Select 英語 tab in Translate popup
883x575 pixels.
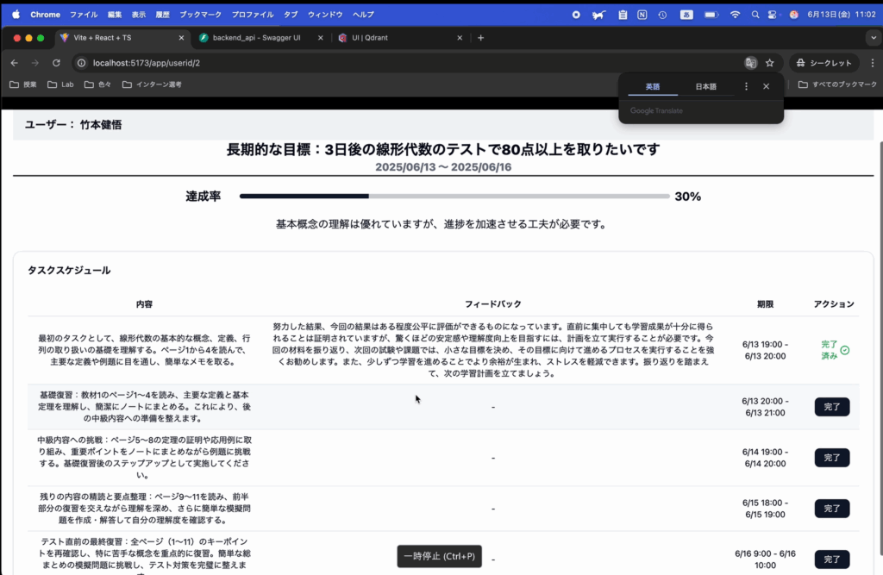tap(652, 87)
